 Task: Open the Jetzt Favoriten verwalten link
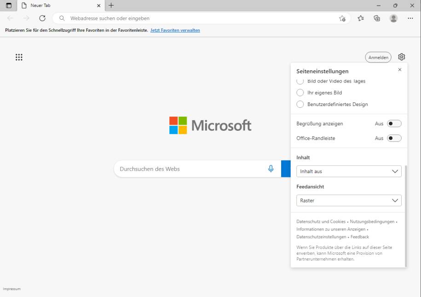point(175,29)
